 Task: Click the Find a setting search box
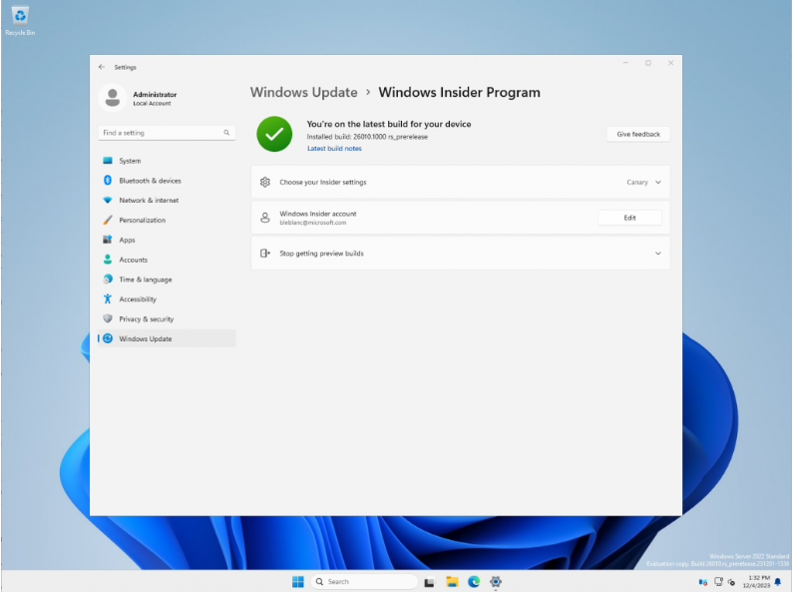(x=167, y=133)
